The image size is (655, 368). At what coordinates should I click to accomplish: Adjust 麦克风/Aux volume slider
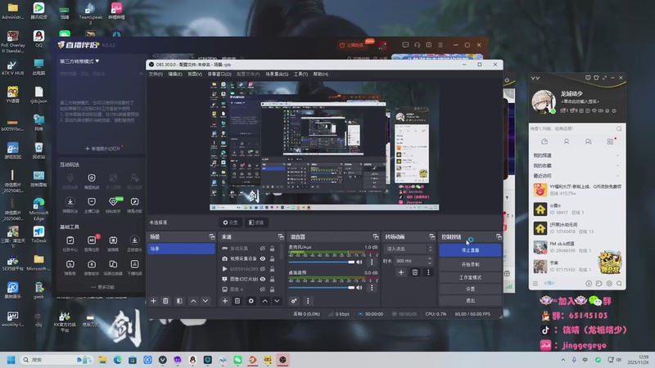pyautogui.click(x=322, y=262)
